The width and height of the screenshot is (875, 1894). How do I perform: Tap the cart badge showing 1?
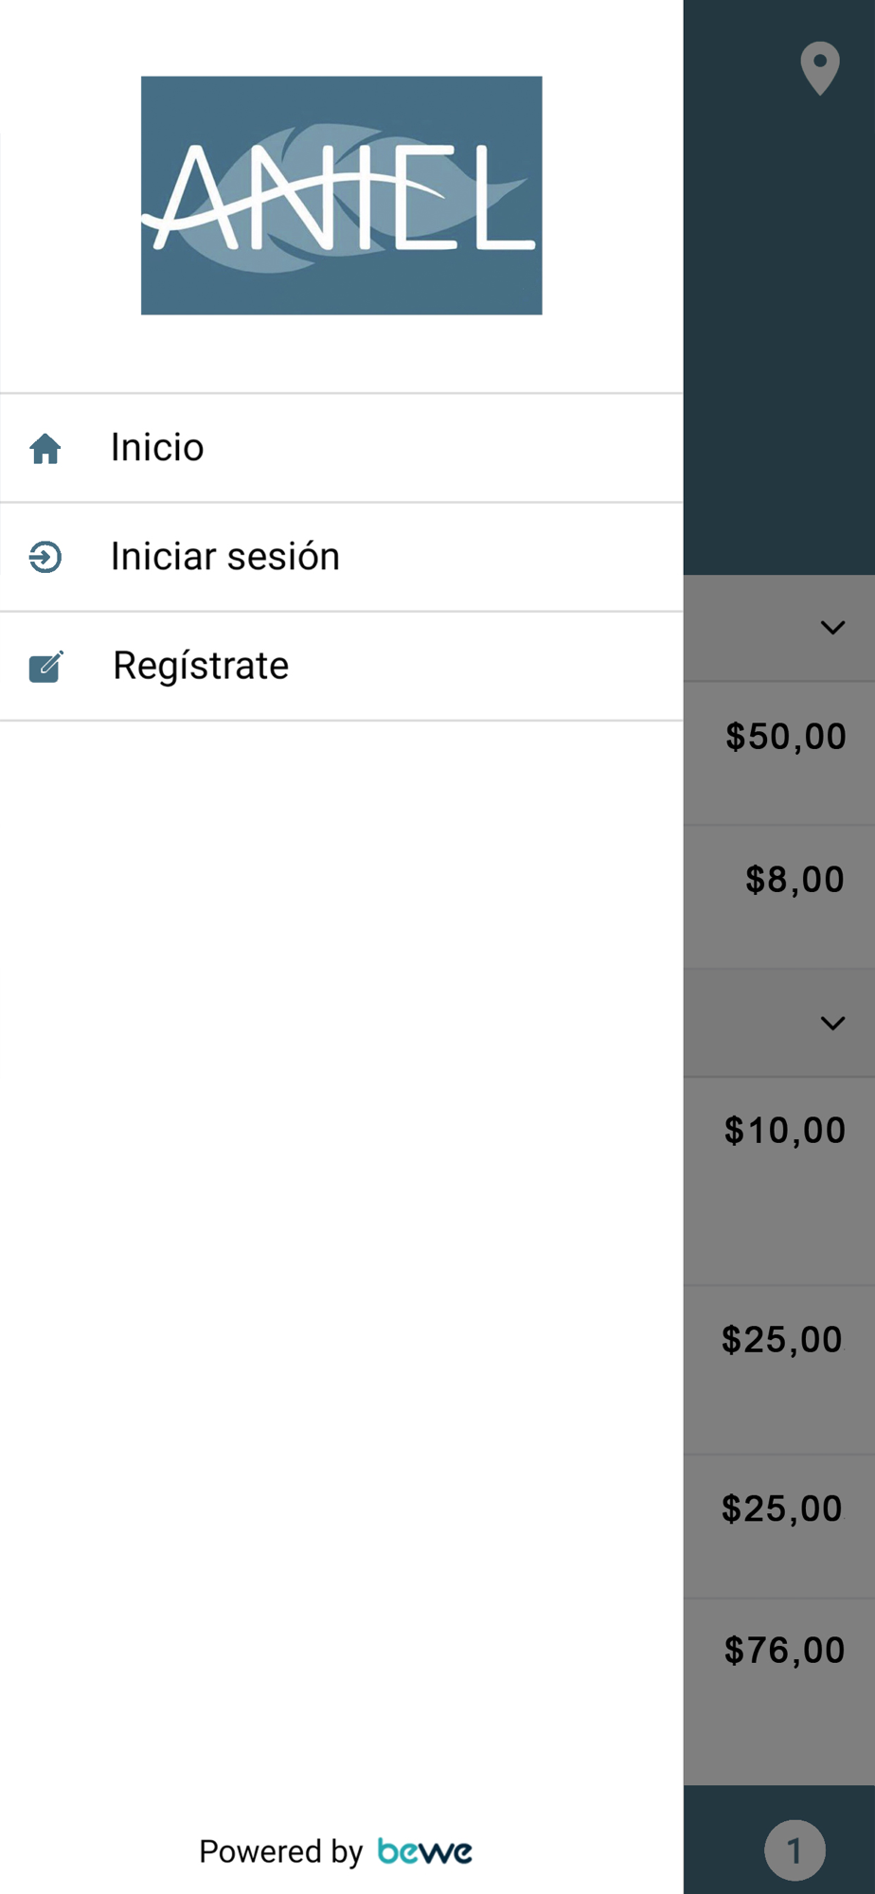coord(795,1849)
